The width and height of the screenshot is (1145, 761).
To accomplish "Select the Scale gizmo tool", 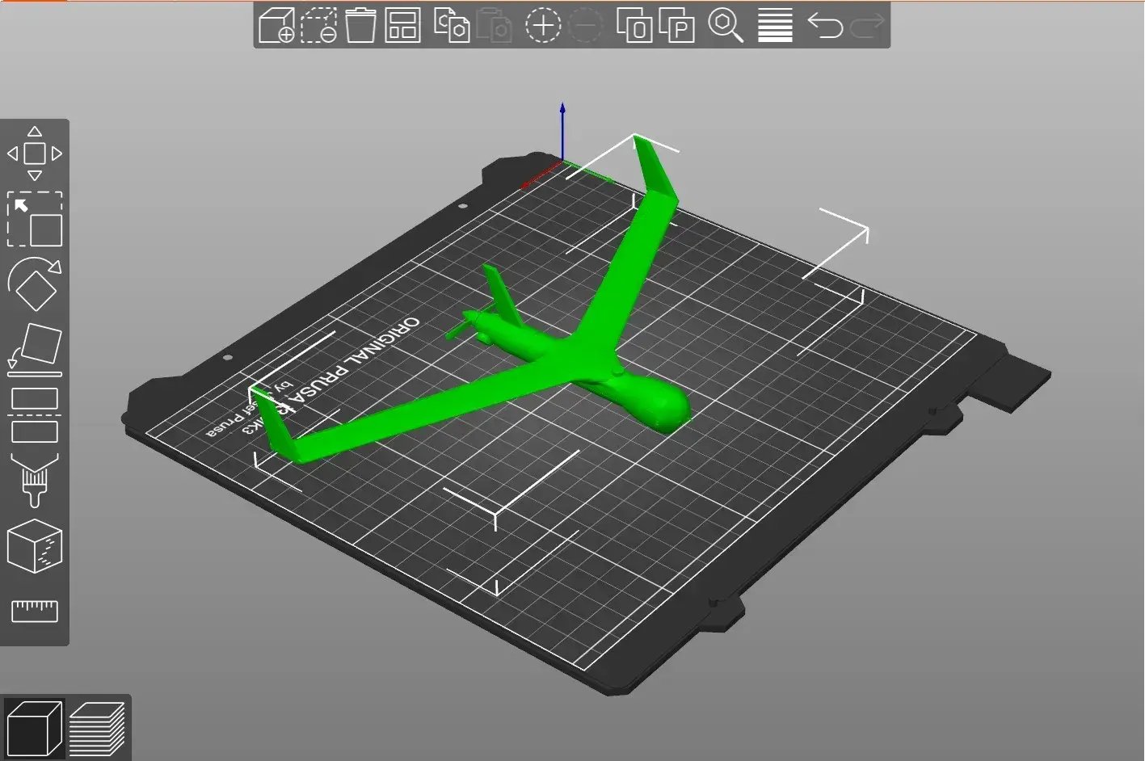I will (x=35, y=219).
